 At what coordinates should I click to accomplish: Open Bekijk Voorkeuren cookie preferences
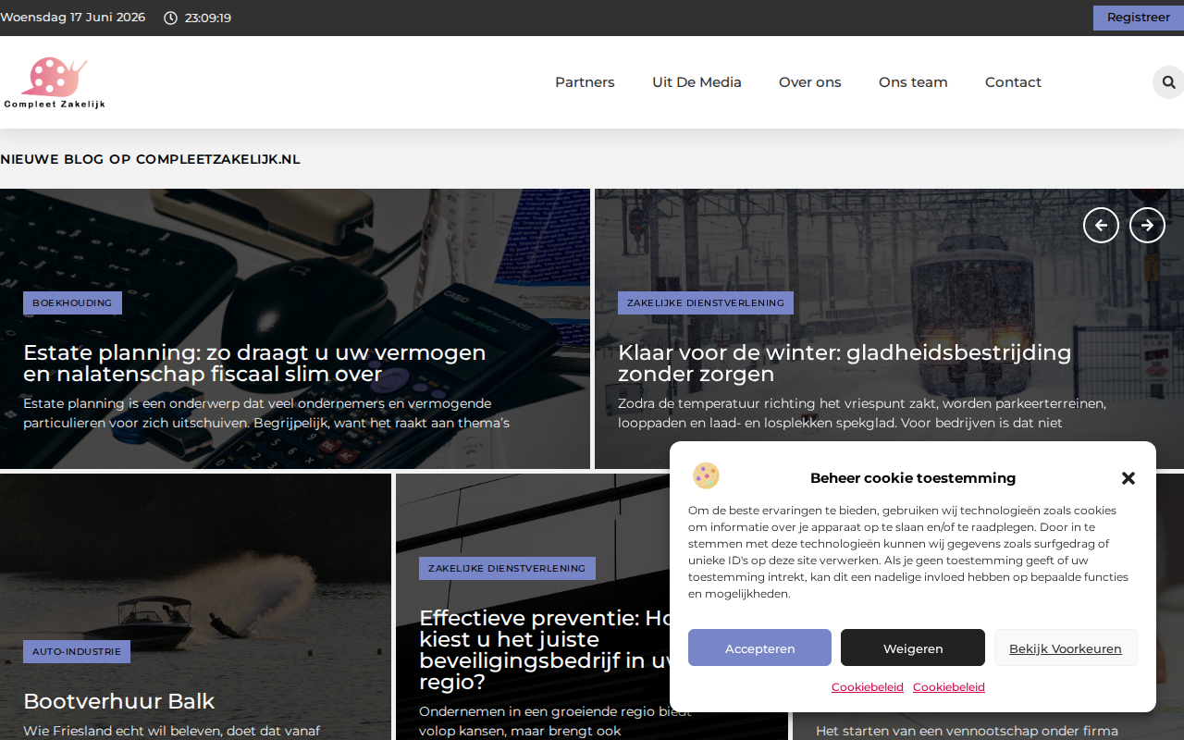click(1066, 647)
